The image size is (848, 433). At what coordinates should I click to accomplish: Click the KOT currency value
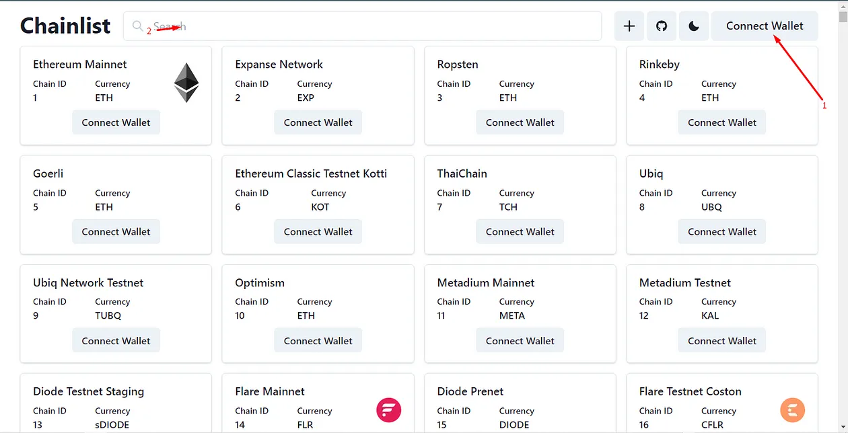(320, 207)
